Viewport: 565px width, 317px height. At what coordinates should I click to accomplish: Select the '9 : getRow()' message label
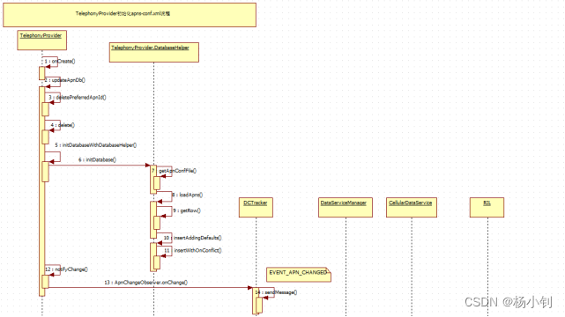click(x=187, y=210)
